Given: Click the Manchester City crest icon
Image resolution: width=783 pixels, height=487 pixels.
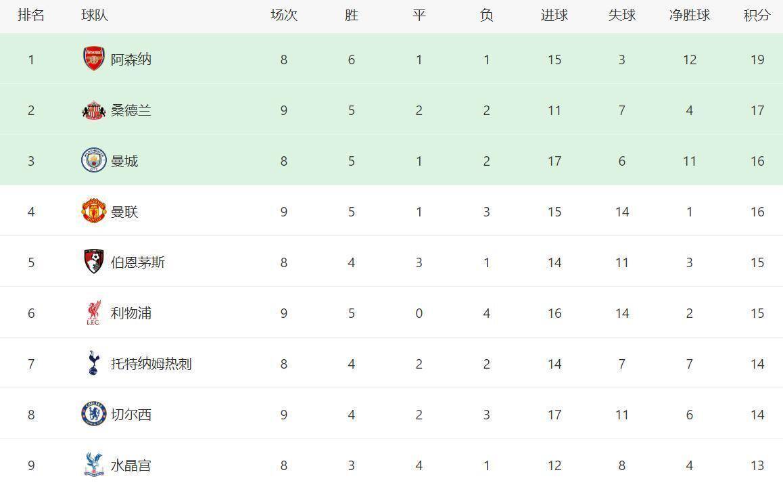Looking at the screenshot, I should [x=94, y=160].
